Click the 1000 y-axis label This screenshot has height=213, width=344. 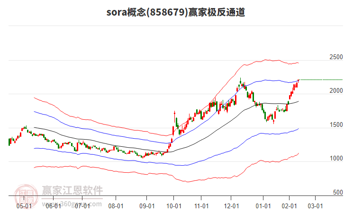(336, 158)
